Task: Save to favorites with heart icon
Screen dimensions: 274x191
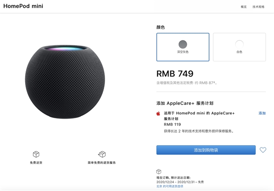Action: pos(263,150)
